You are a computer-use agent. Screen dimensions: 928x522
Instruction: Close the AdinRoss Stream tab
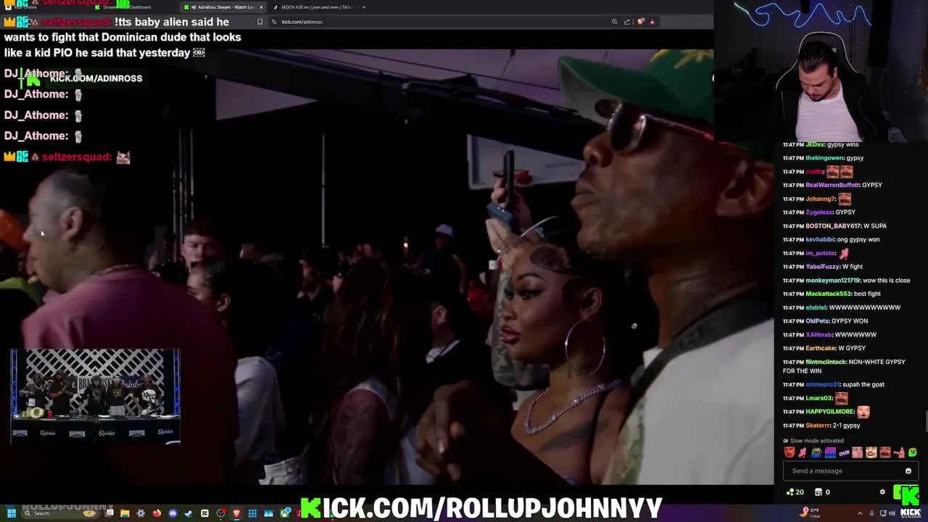[261, 7]
